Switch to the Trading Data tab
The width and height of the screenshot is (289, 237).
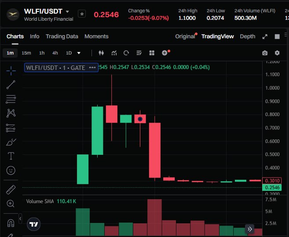pyautogui.click(x=62, y=36)
